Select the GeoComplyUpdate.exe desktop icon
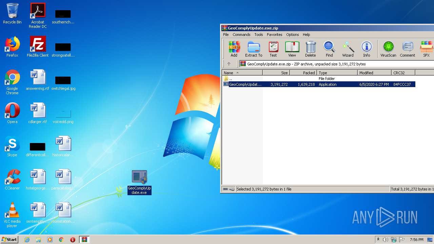Screen dimensions: 434x244 click(139, 182)
